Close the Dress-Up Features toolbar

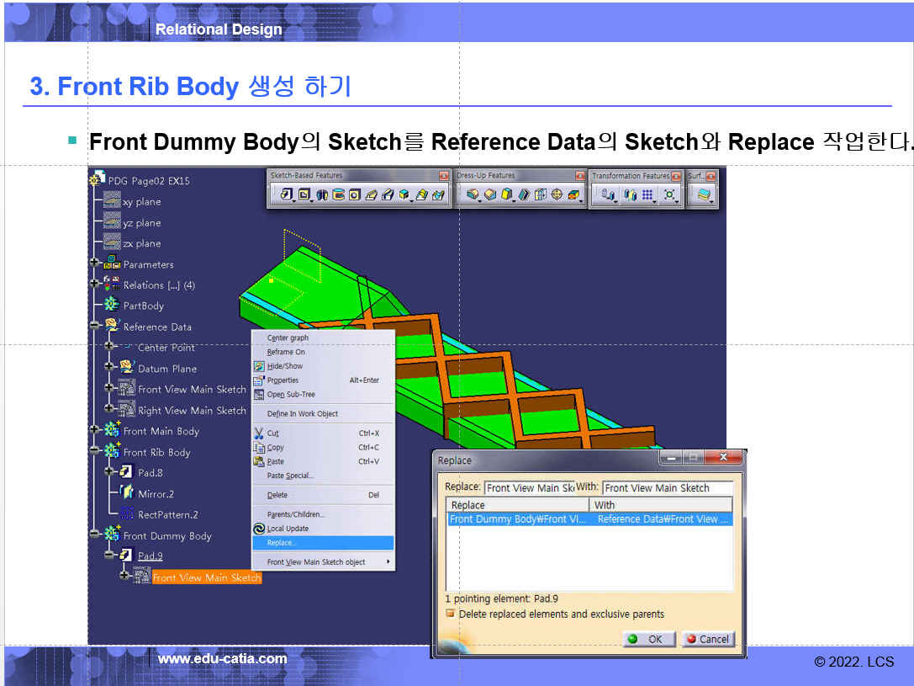pyautogui.click(x=579, y=176)
